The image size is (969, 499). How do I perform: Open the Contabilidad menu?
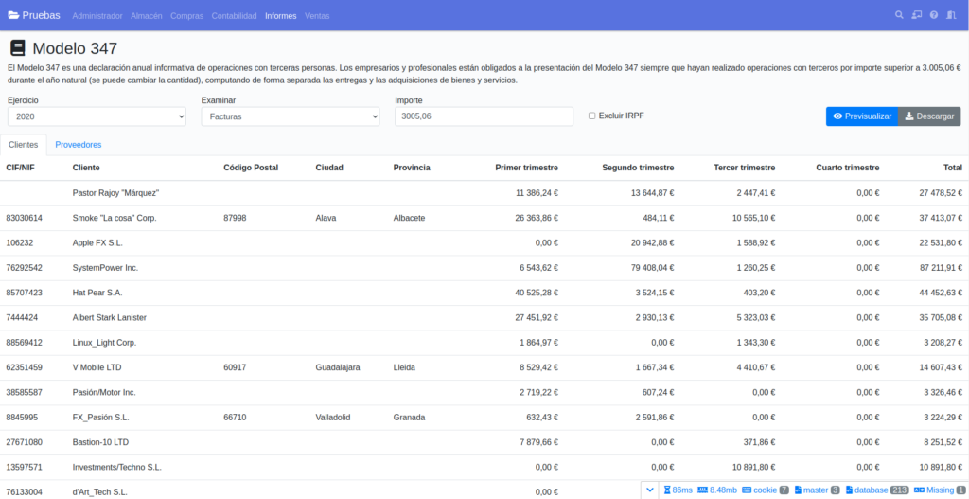point(234,16)
